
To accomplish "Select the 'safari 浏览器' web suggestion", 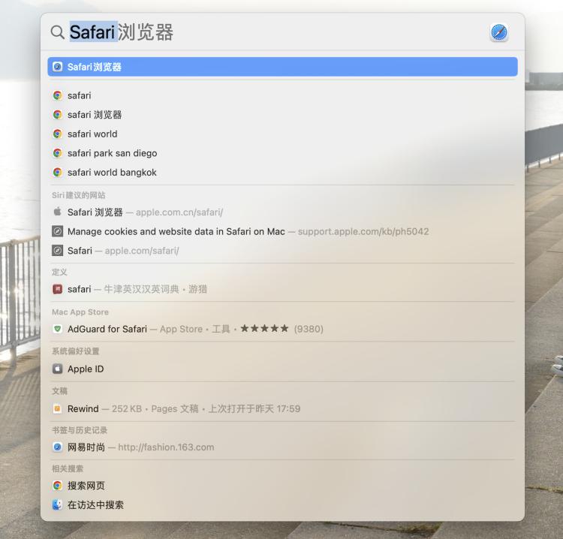I will pos(282,115).
